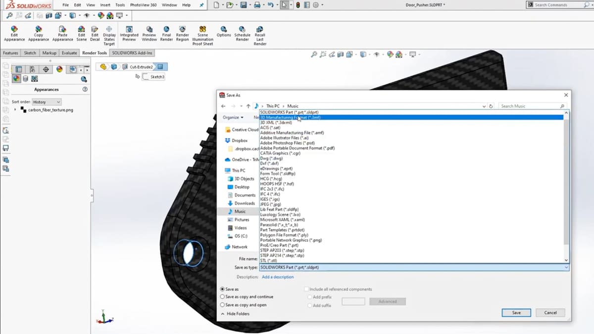Click Search Music field
594x334 pixels.
click(532, 106)
